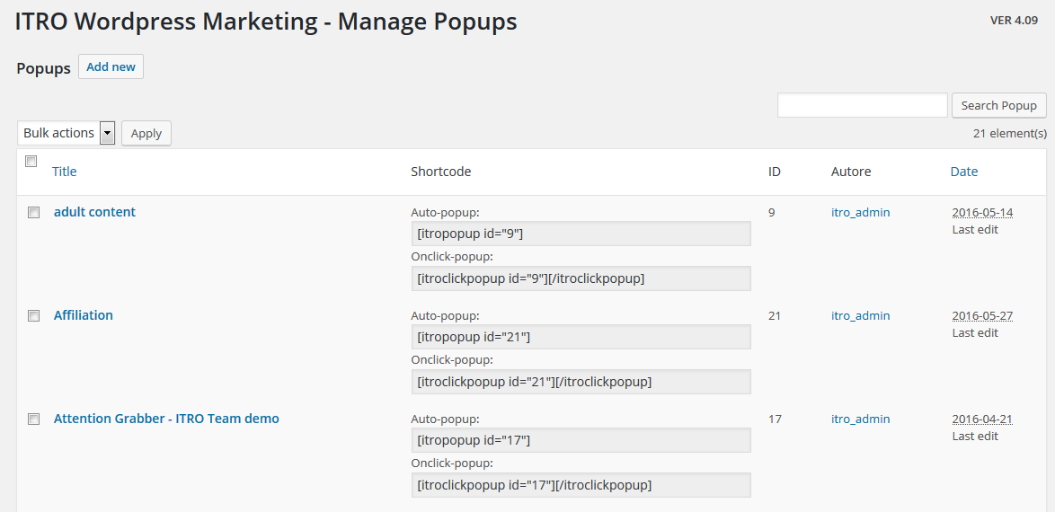Click itro_admin author for popup ID 21
This screenshot has width=1055, height=512.
pyautogui.click(x=860, y=315)
